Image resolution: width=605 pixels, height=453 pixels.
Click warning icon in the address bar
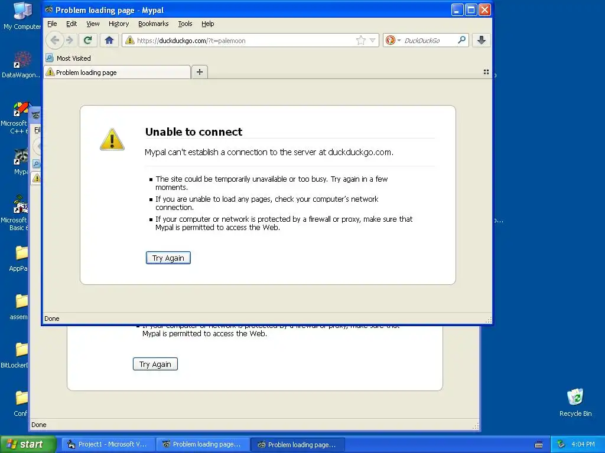130,40
